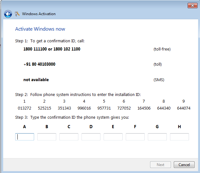
Task: Click installation ID group 957731
Action: point(104,108)
